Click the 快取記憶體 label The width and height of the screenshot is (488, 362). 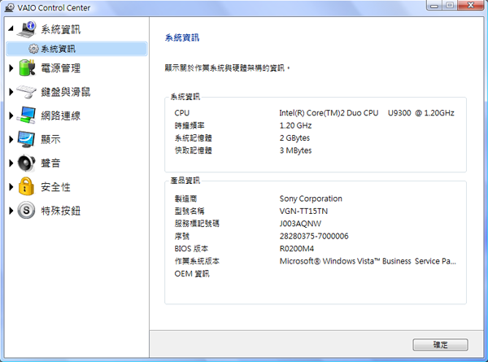point(193,150)
